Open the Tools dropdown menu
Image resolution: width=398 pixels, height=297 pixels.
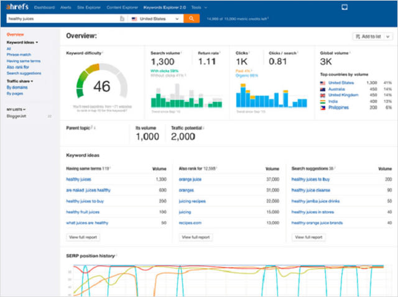(198, 7)
